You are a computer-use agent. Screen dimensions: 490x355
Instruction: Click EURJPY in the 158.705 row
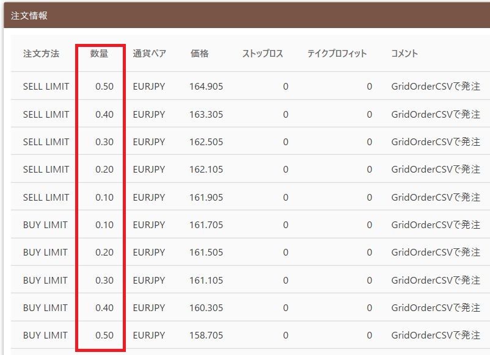point(148,335)
